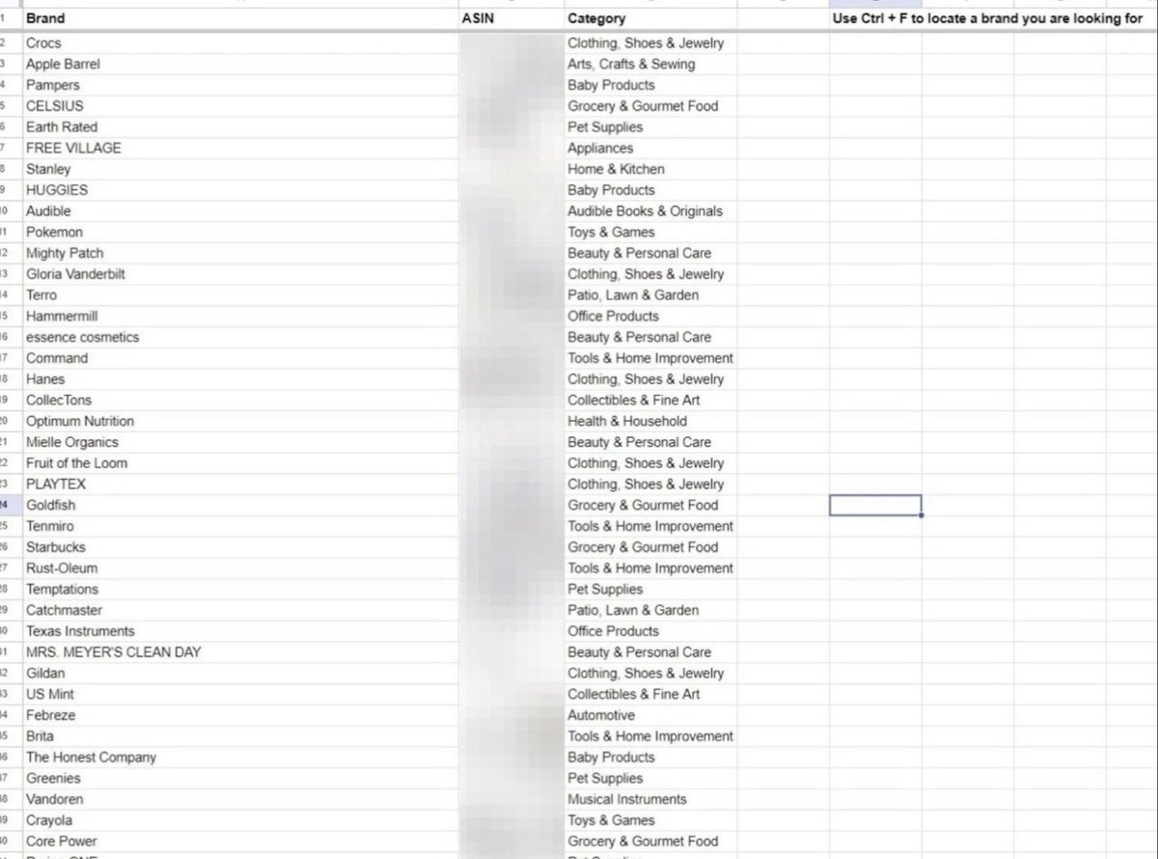Click the Musical Instruments category cell
Image resolution: width=1158 pixels, height=859 pixels.
click(650, 799)
